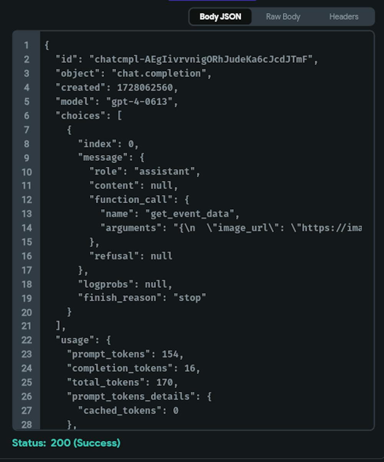Click the total_tokens value 170
384x462 pixels.
[x=164, y=382]
